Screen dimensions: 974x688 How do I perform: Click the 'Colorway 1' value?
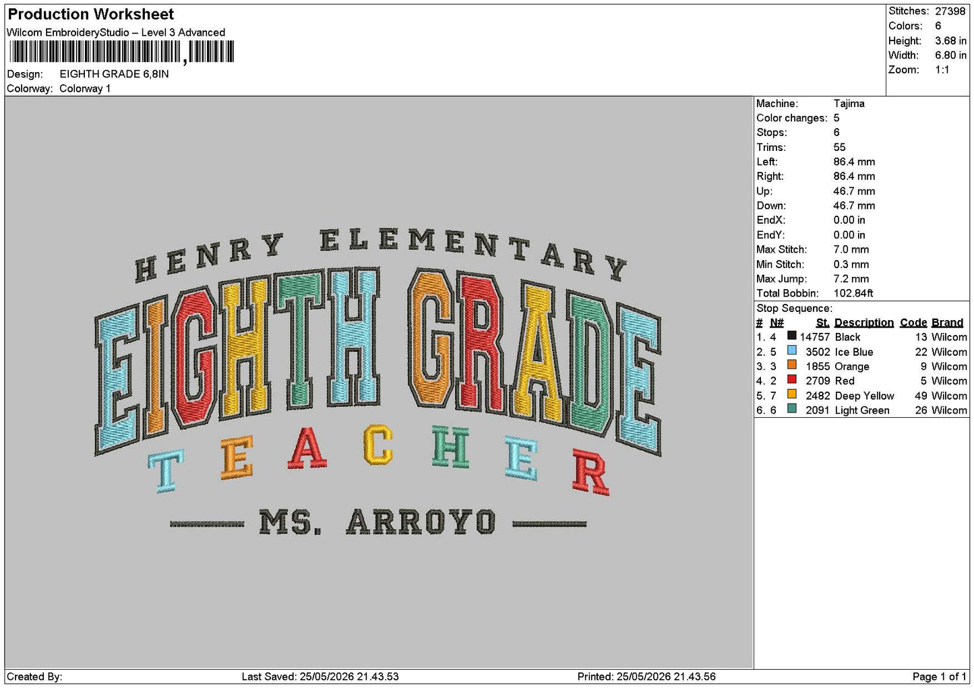point(85,89)
